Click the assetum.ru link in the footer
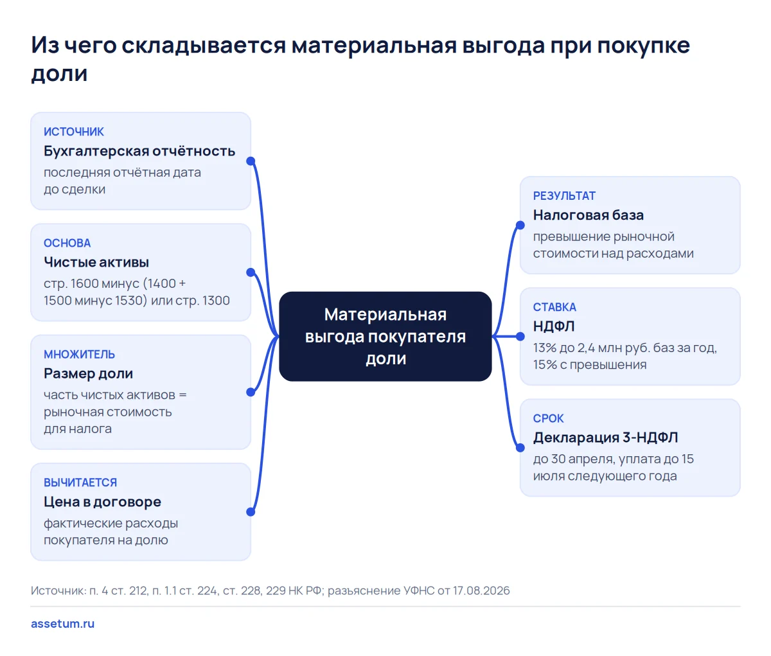The image size is (771, 656). pos(62,623)
